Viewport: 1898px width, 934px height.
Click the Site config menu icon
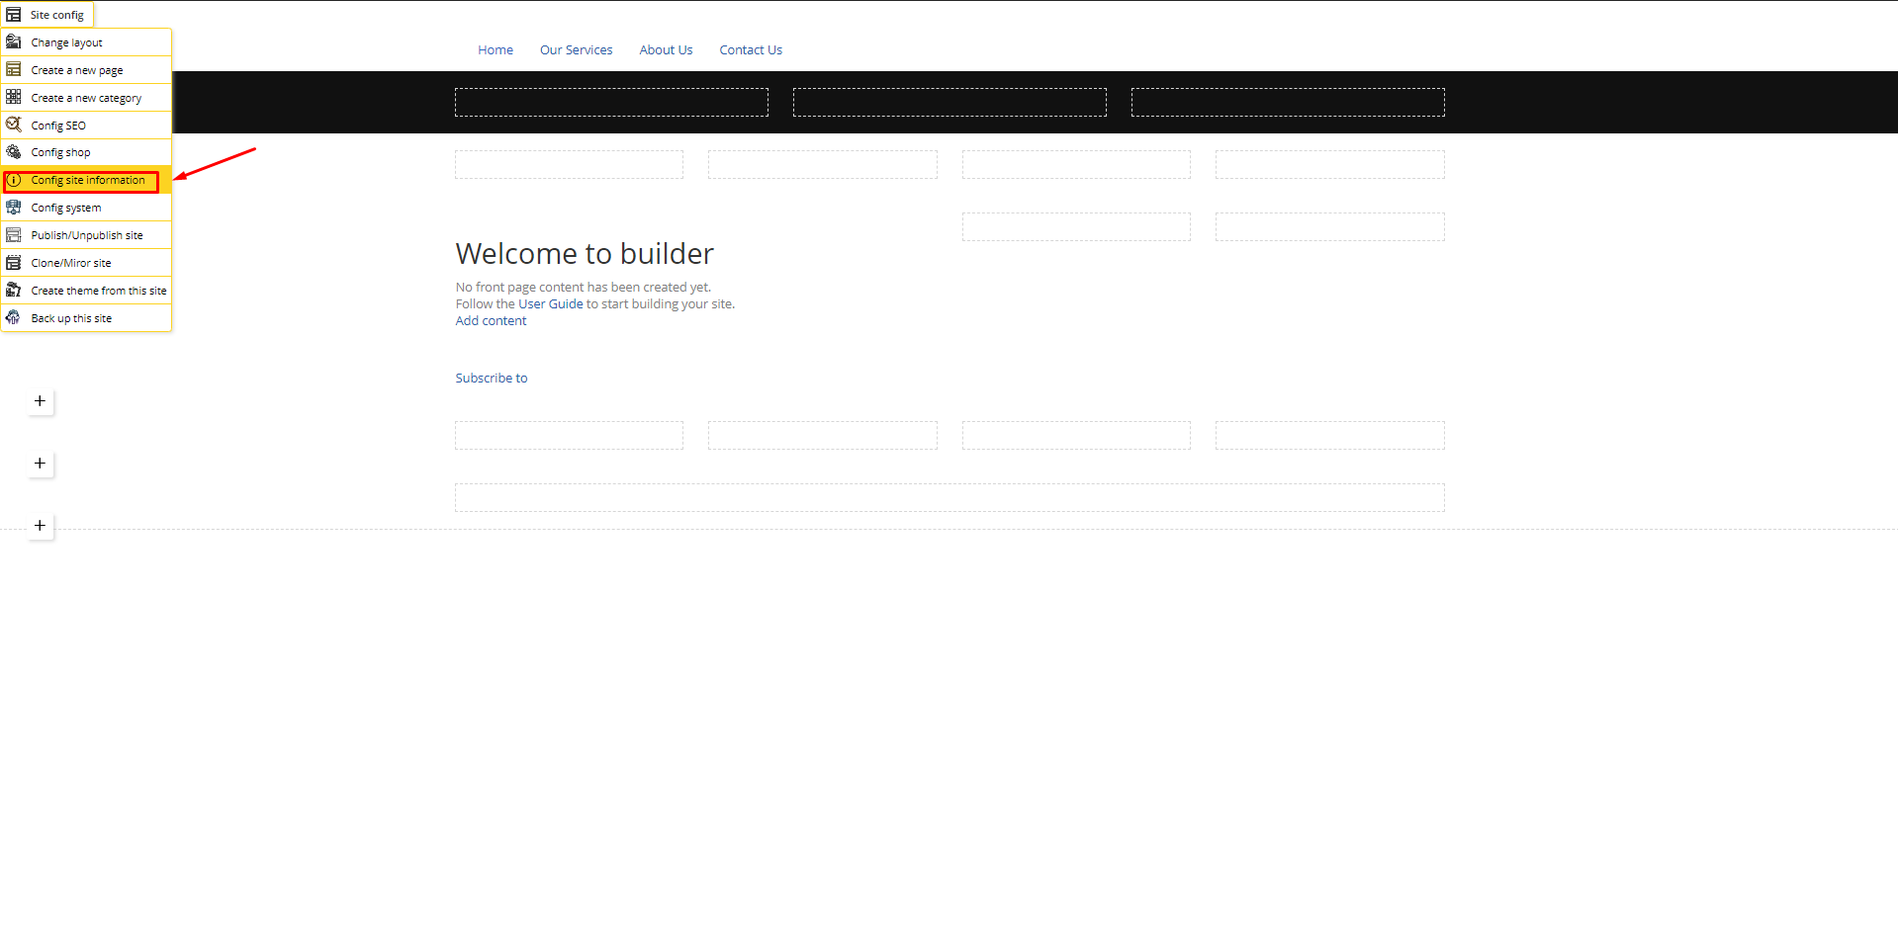click(x=14, y=15)
